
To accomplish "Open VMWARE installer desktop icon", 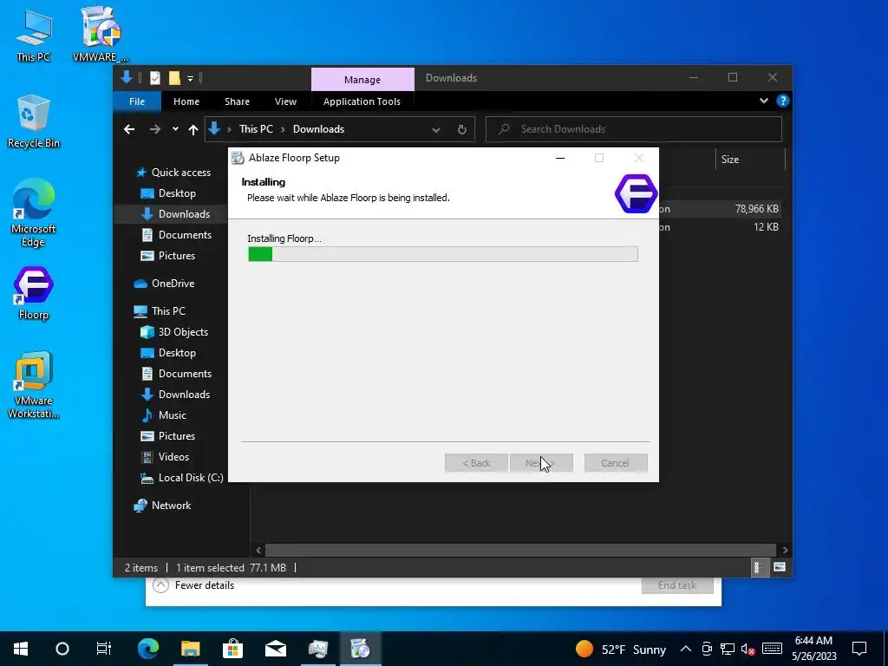I will [x=101, y=36].
